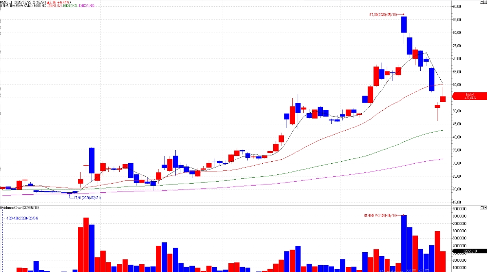
Task: Close the volume chart pane
Action: coord(485,207)
